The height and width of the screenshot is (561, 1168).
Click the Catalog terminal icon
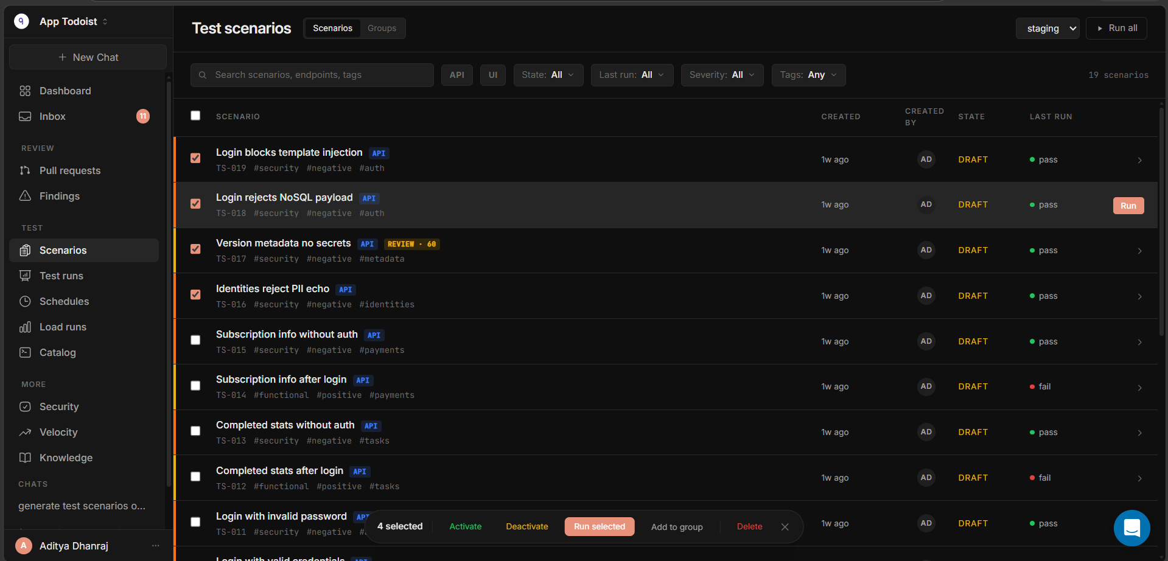[25, 352]
